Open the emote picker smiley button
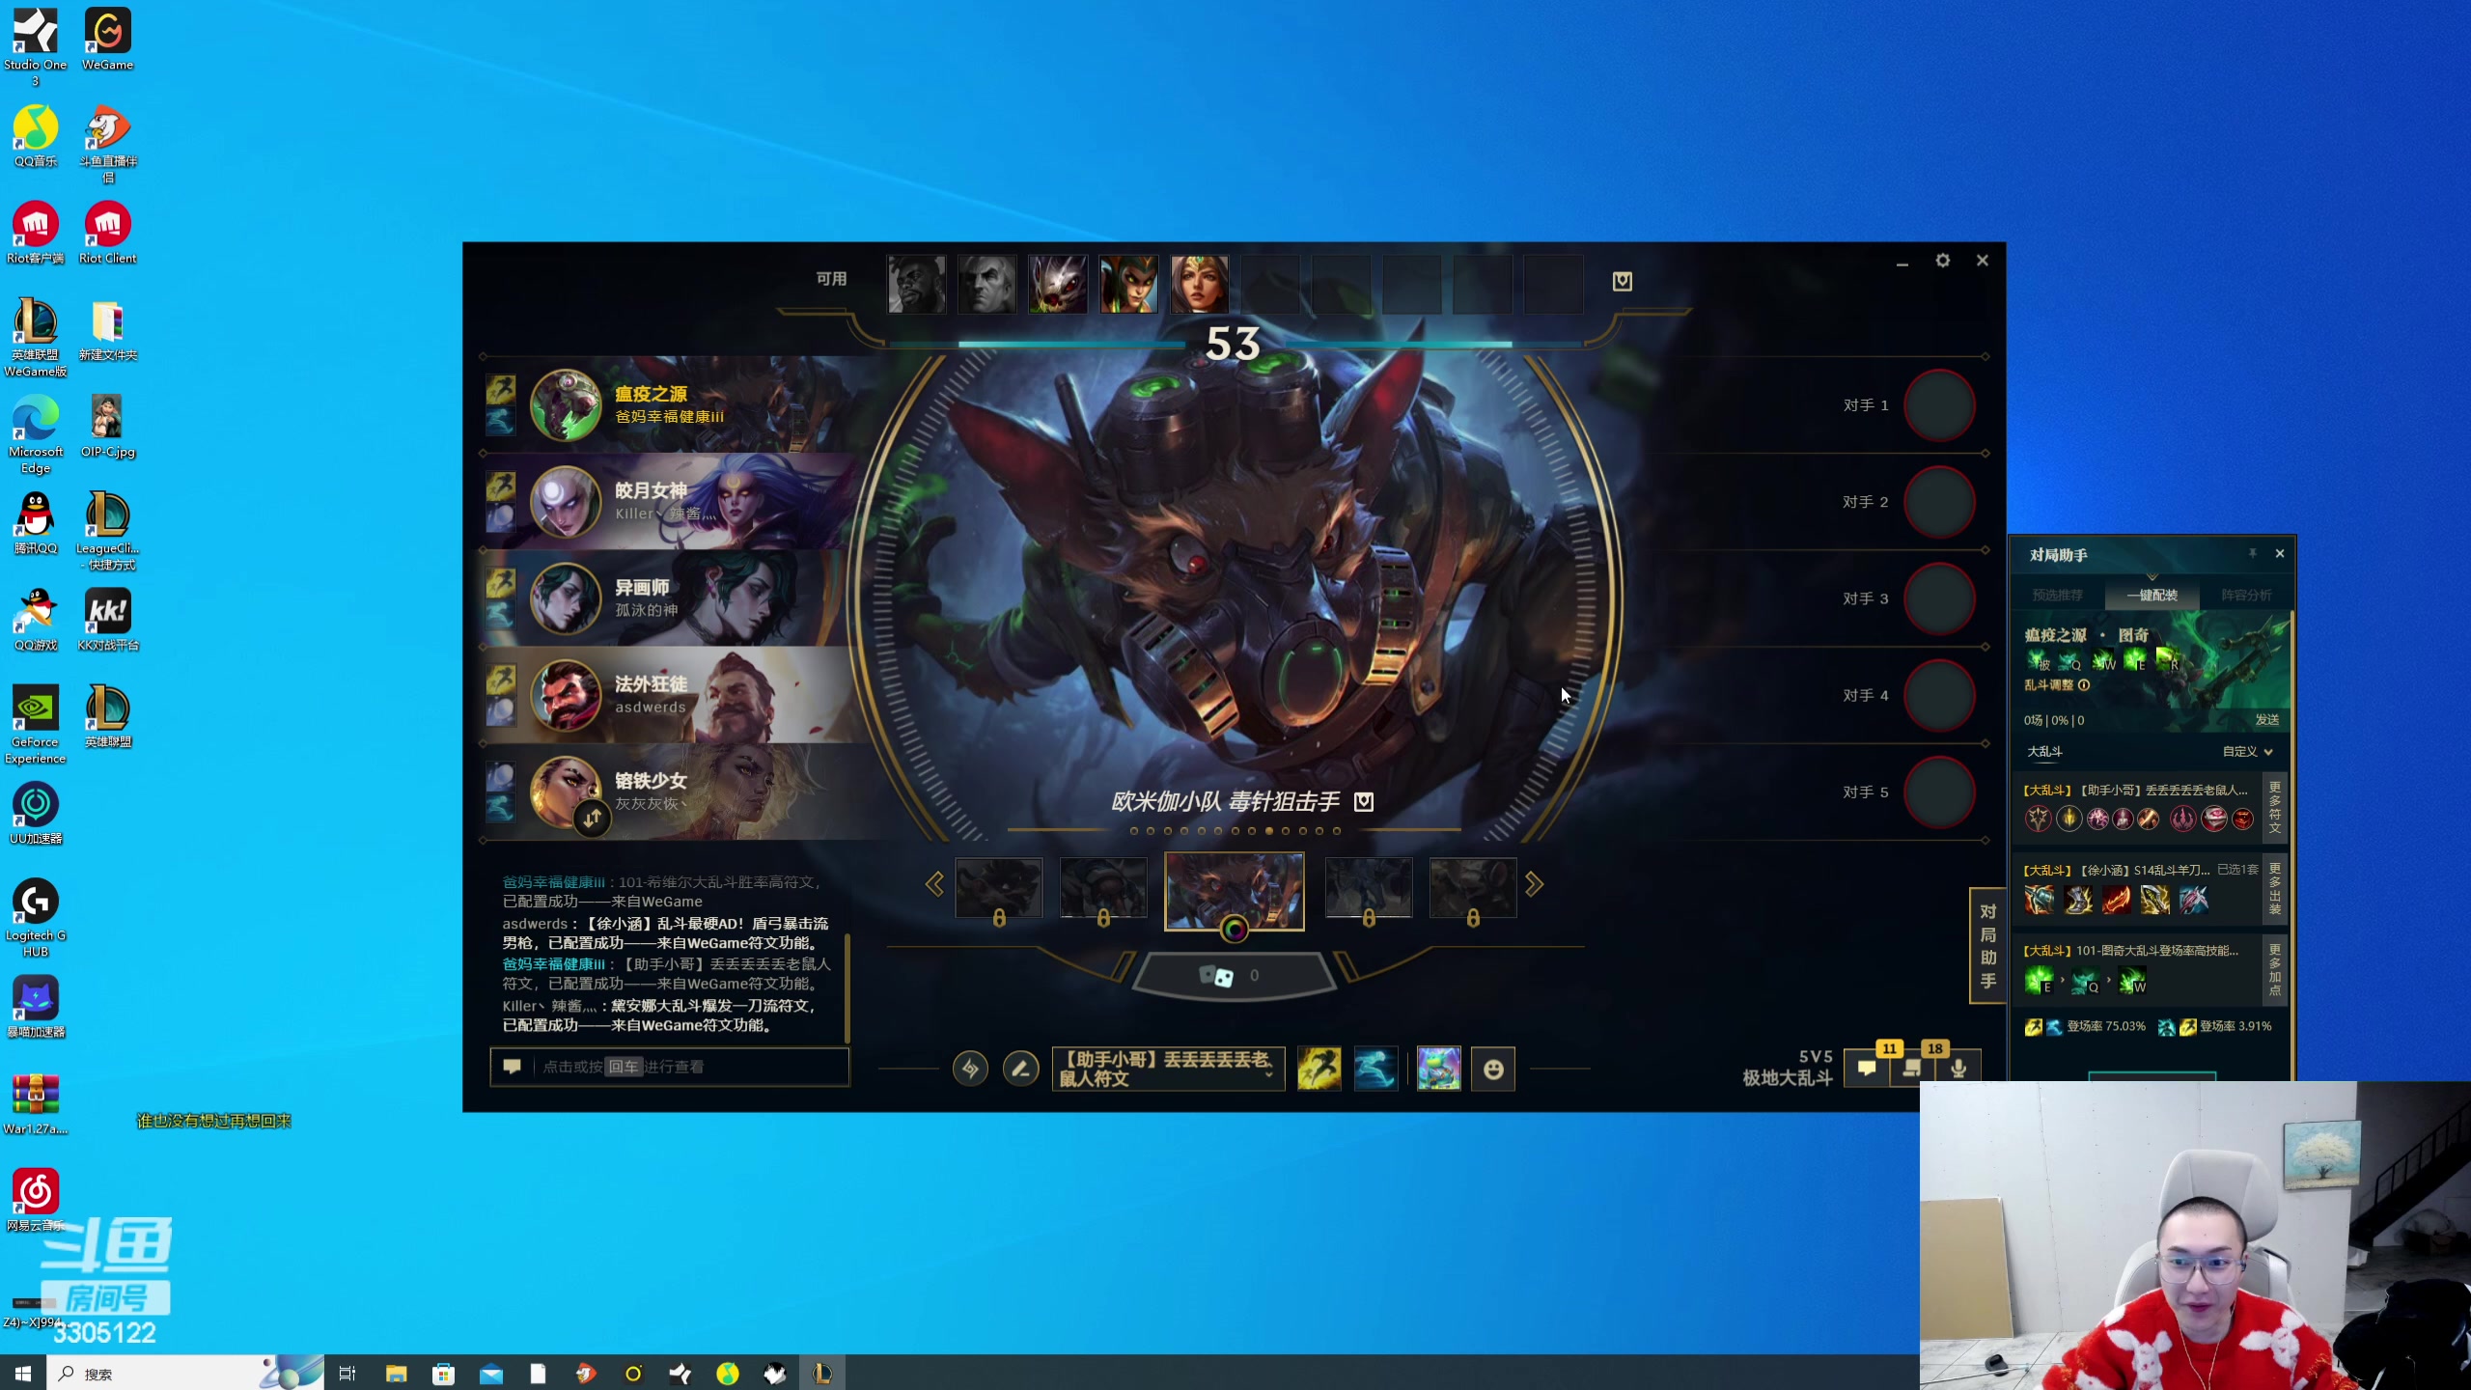 (x=1493, y=1069)
